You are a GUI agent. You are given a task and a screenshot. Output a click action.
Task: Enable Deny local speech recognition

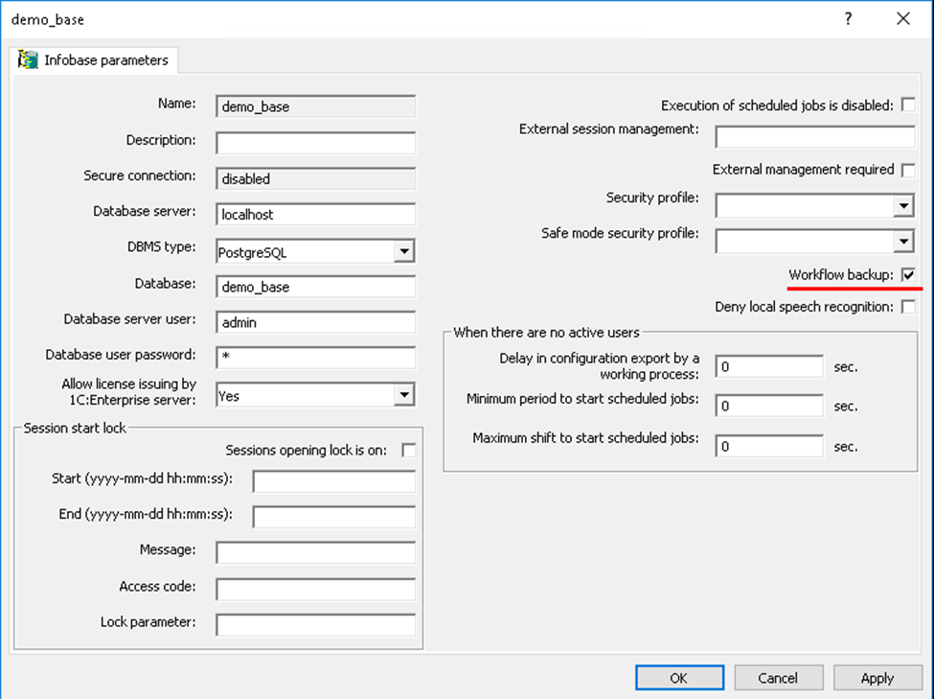tap(908, 307)
